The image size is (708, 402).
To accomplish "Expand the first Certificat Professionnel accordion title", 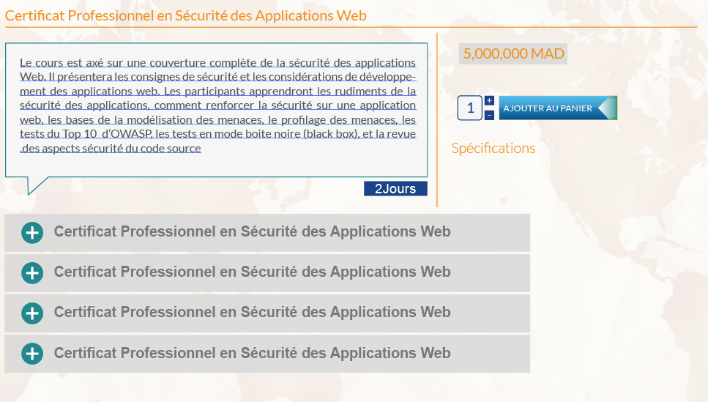I will click(252, 232).
